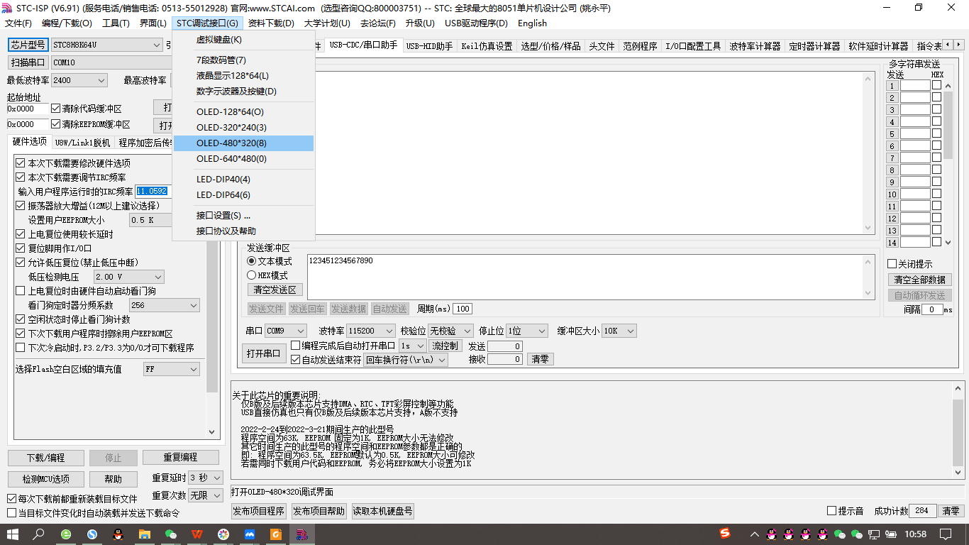Open the green 360 browser taskbar icon
Screen dimensions: 969x545
(x=66, y=534)
